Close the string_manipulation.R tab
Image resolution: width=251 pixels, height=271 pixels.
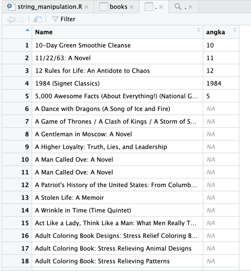point(86,7)
